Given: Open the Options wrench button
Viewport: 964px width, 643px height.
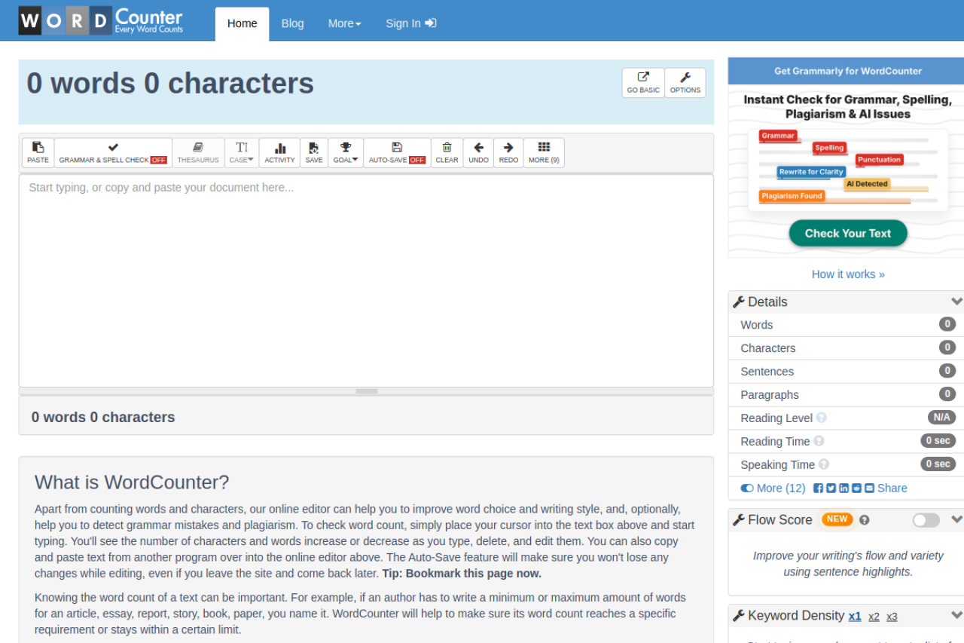Looking at the screenshot, I should click(685, 82).
